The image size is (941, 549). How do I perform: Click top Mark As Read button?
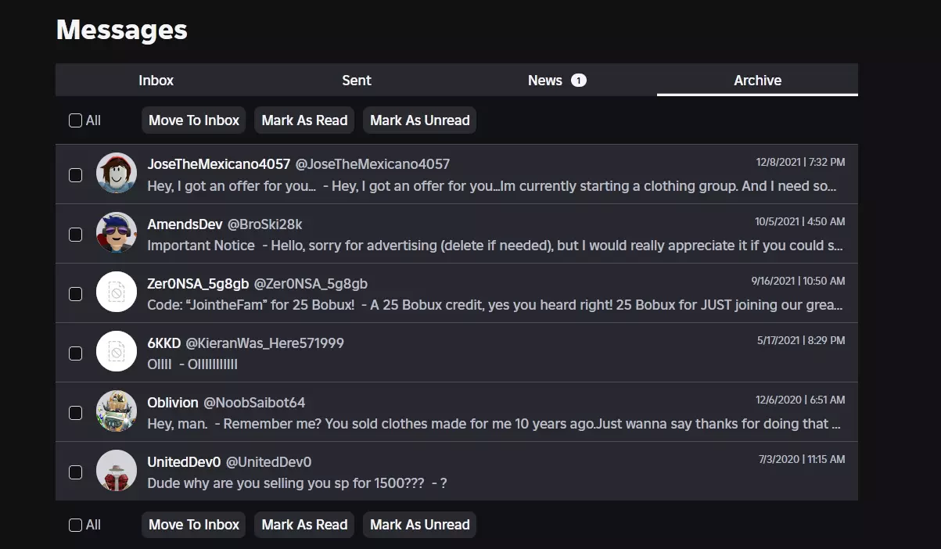(x=304, y=120)
